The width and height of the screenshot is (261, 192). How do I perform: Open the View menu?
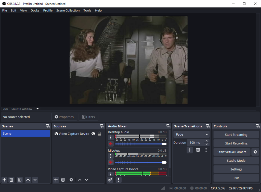pos(23,10)
